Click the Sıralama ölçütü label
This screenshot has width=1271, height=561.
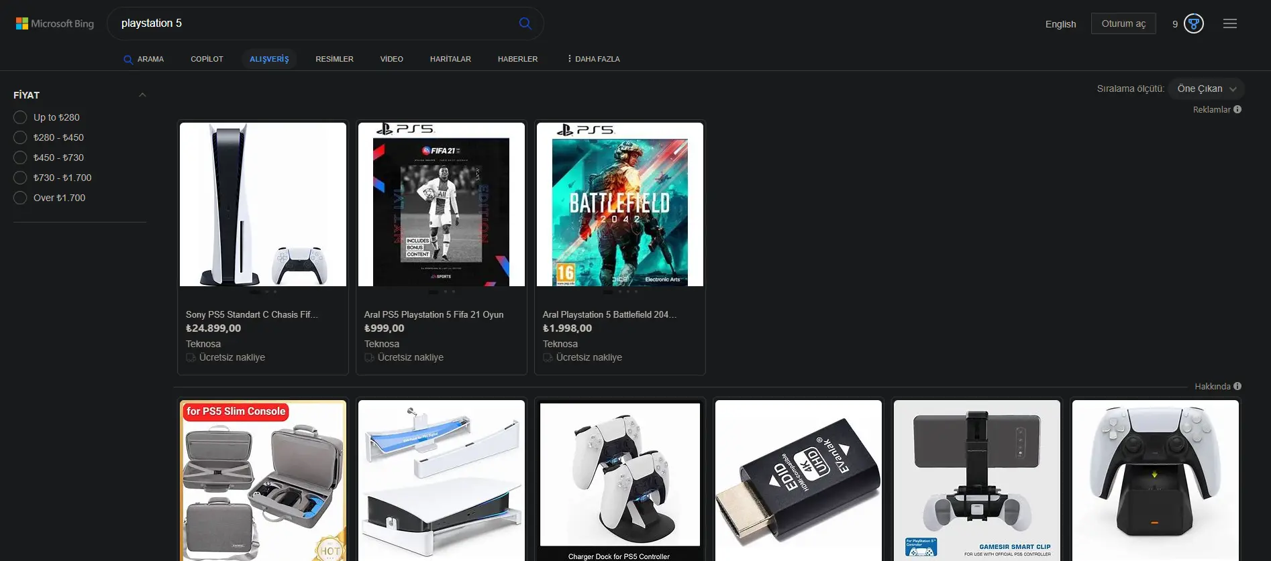click(x=1131, y=88)
